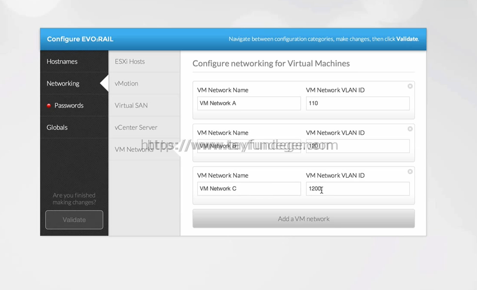Click the Validate button
Image resolution: width=477 pixels, height=290 pixels.
[74, 220]
